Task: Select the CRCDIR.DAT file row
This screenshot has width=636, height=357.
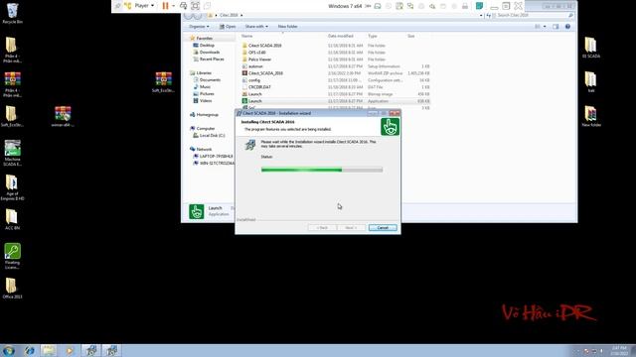Action: [x=336, y=87]
